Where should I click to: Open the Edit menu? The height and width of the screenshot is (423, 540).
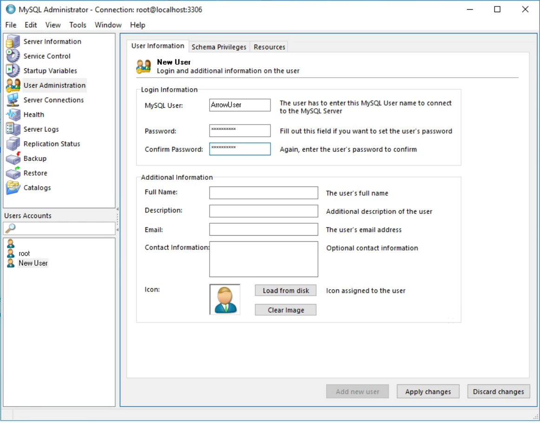(x=31, y=25)
